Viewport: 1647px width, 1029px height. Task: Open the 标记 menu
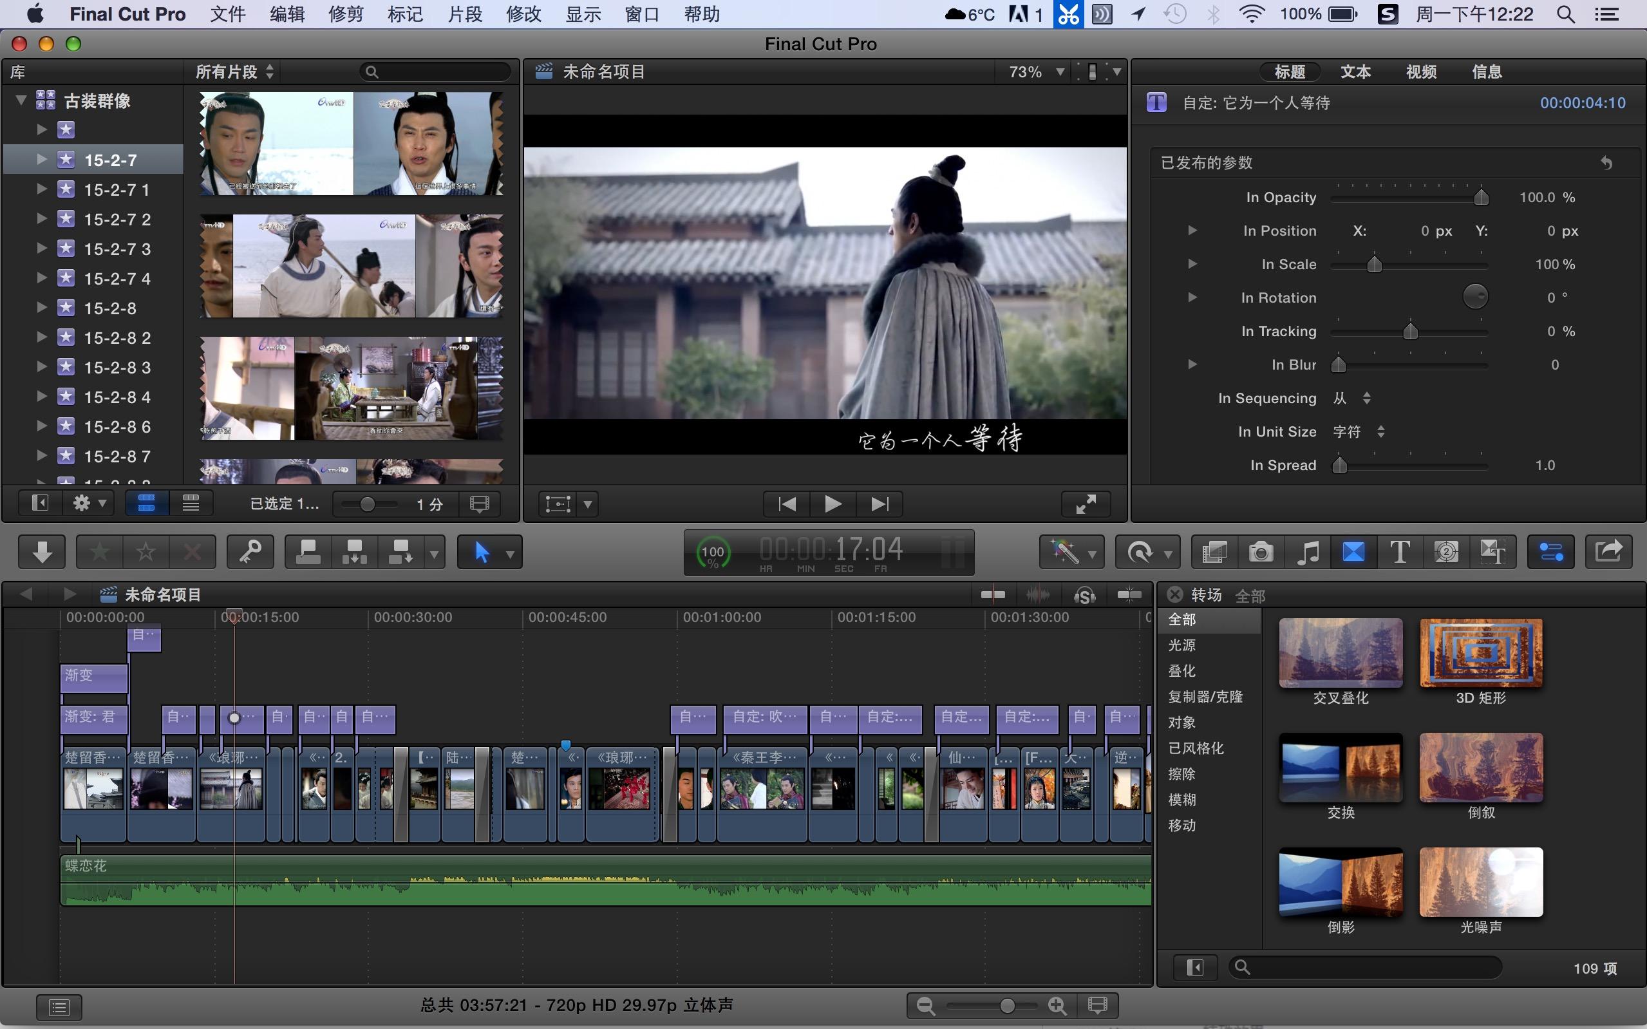pyautogui.click(x=406, y=14)
